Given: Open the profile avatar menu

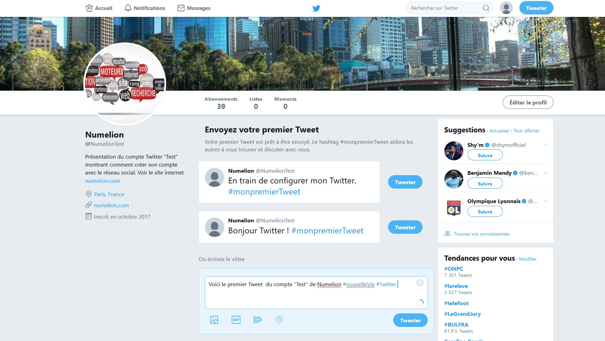Looking at the screenshot, I should tap(506, 8).
